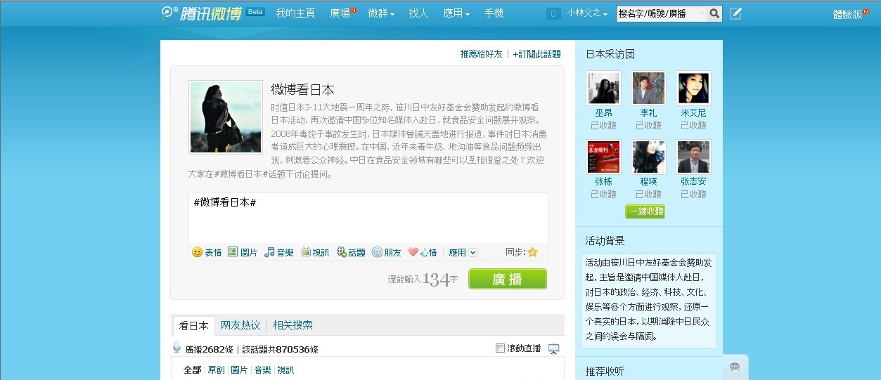Screen dimensions: 881x380
Task: Mention a friend with 朋友 icon
Action: 386,252
